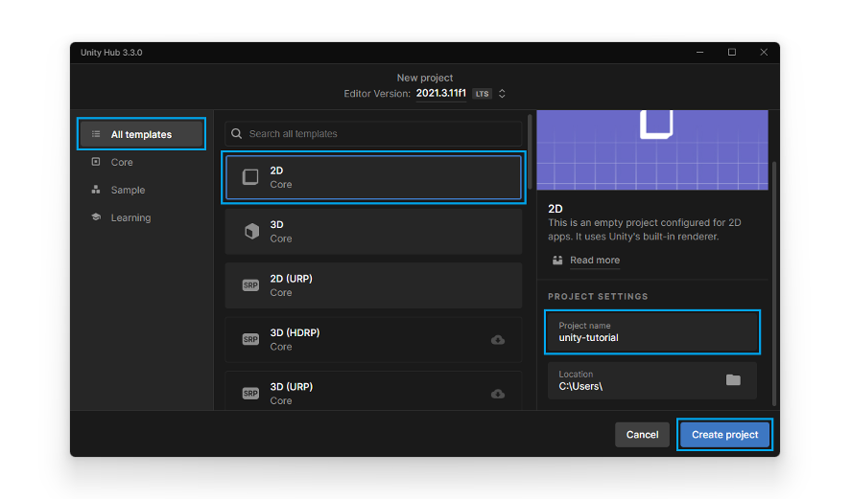The image size is (851, 500).
Task: Select the 2D Core template
Action: (x=373, y=177)
